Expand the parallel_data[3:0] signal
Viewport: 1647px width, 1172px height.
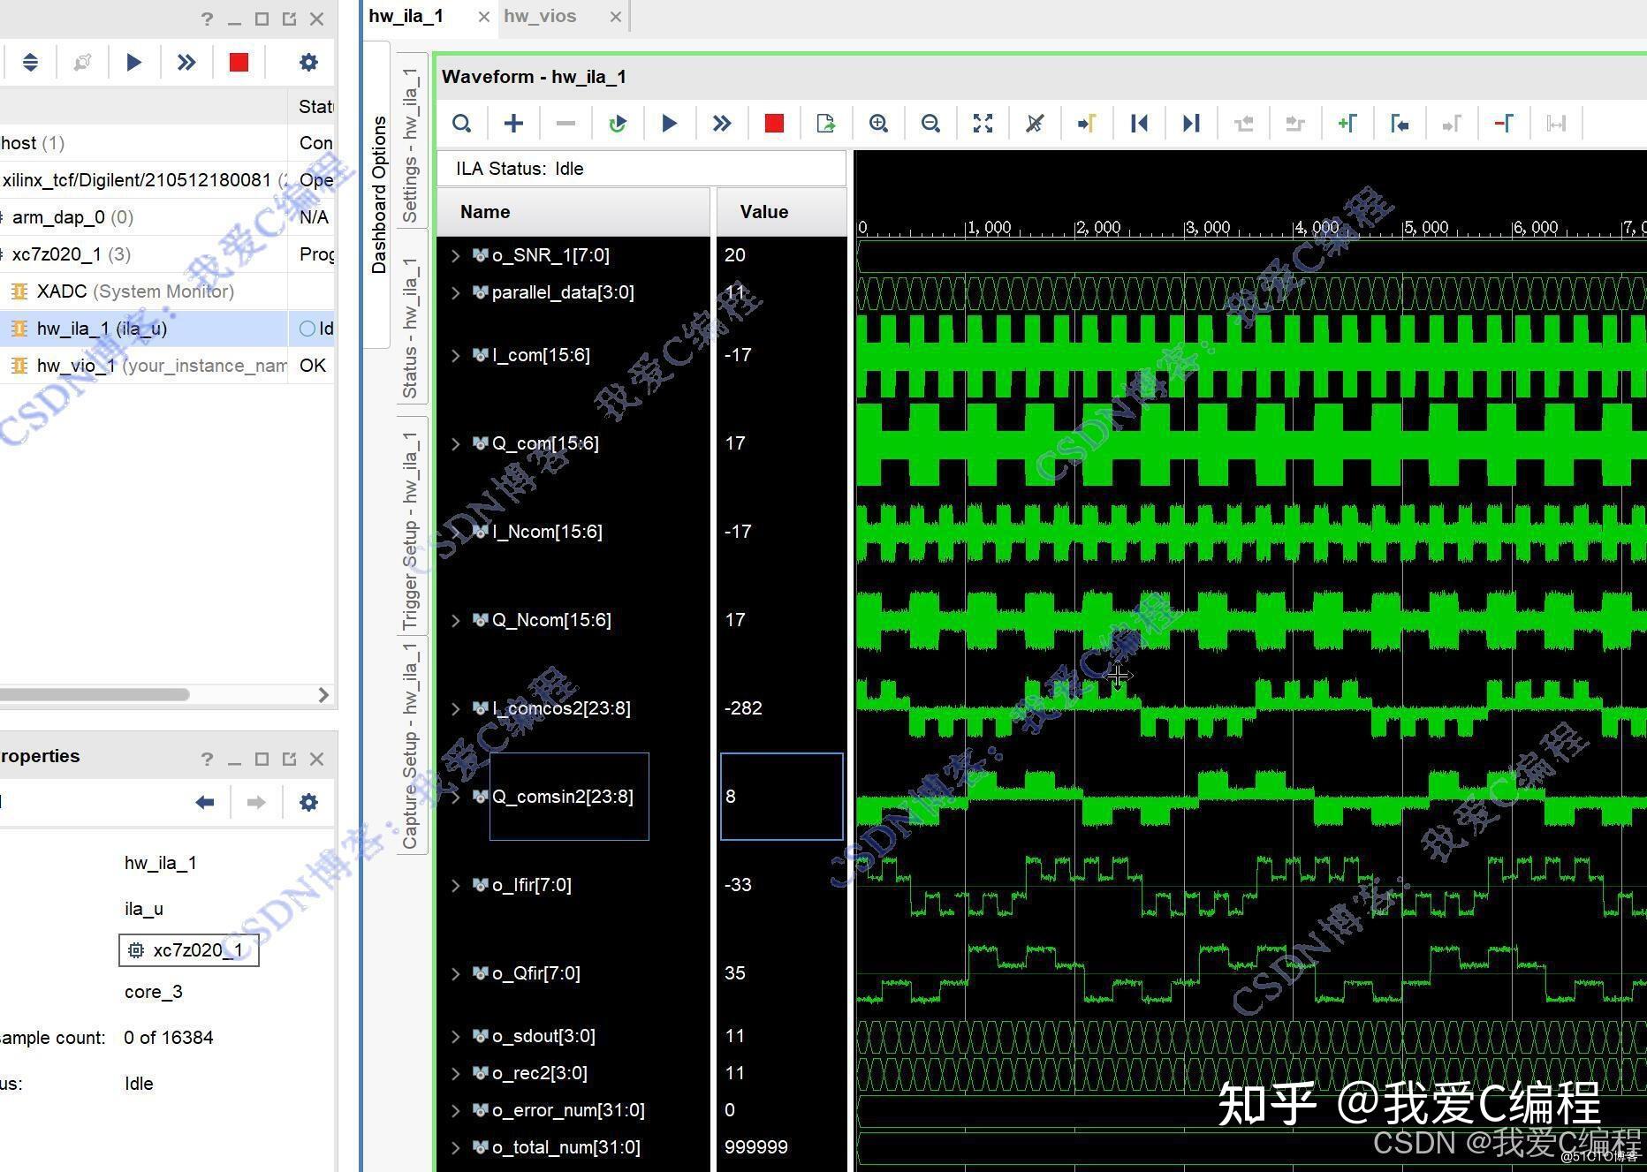[455, 292]
